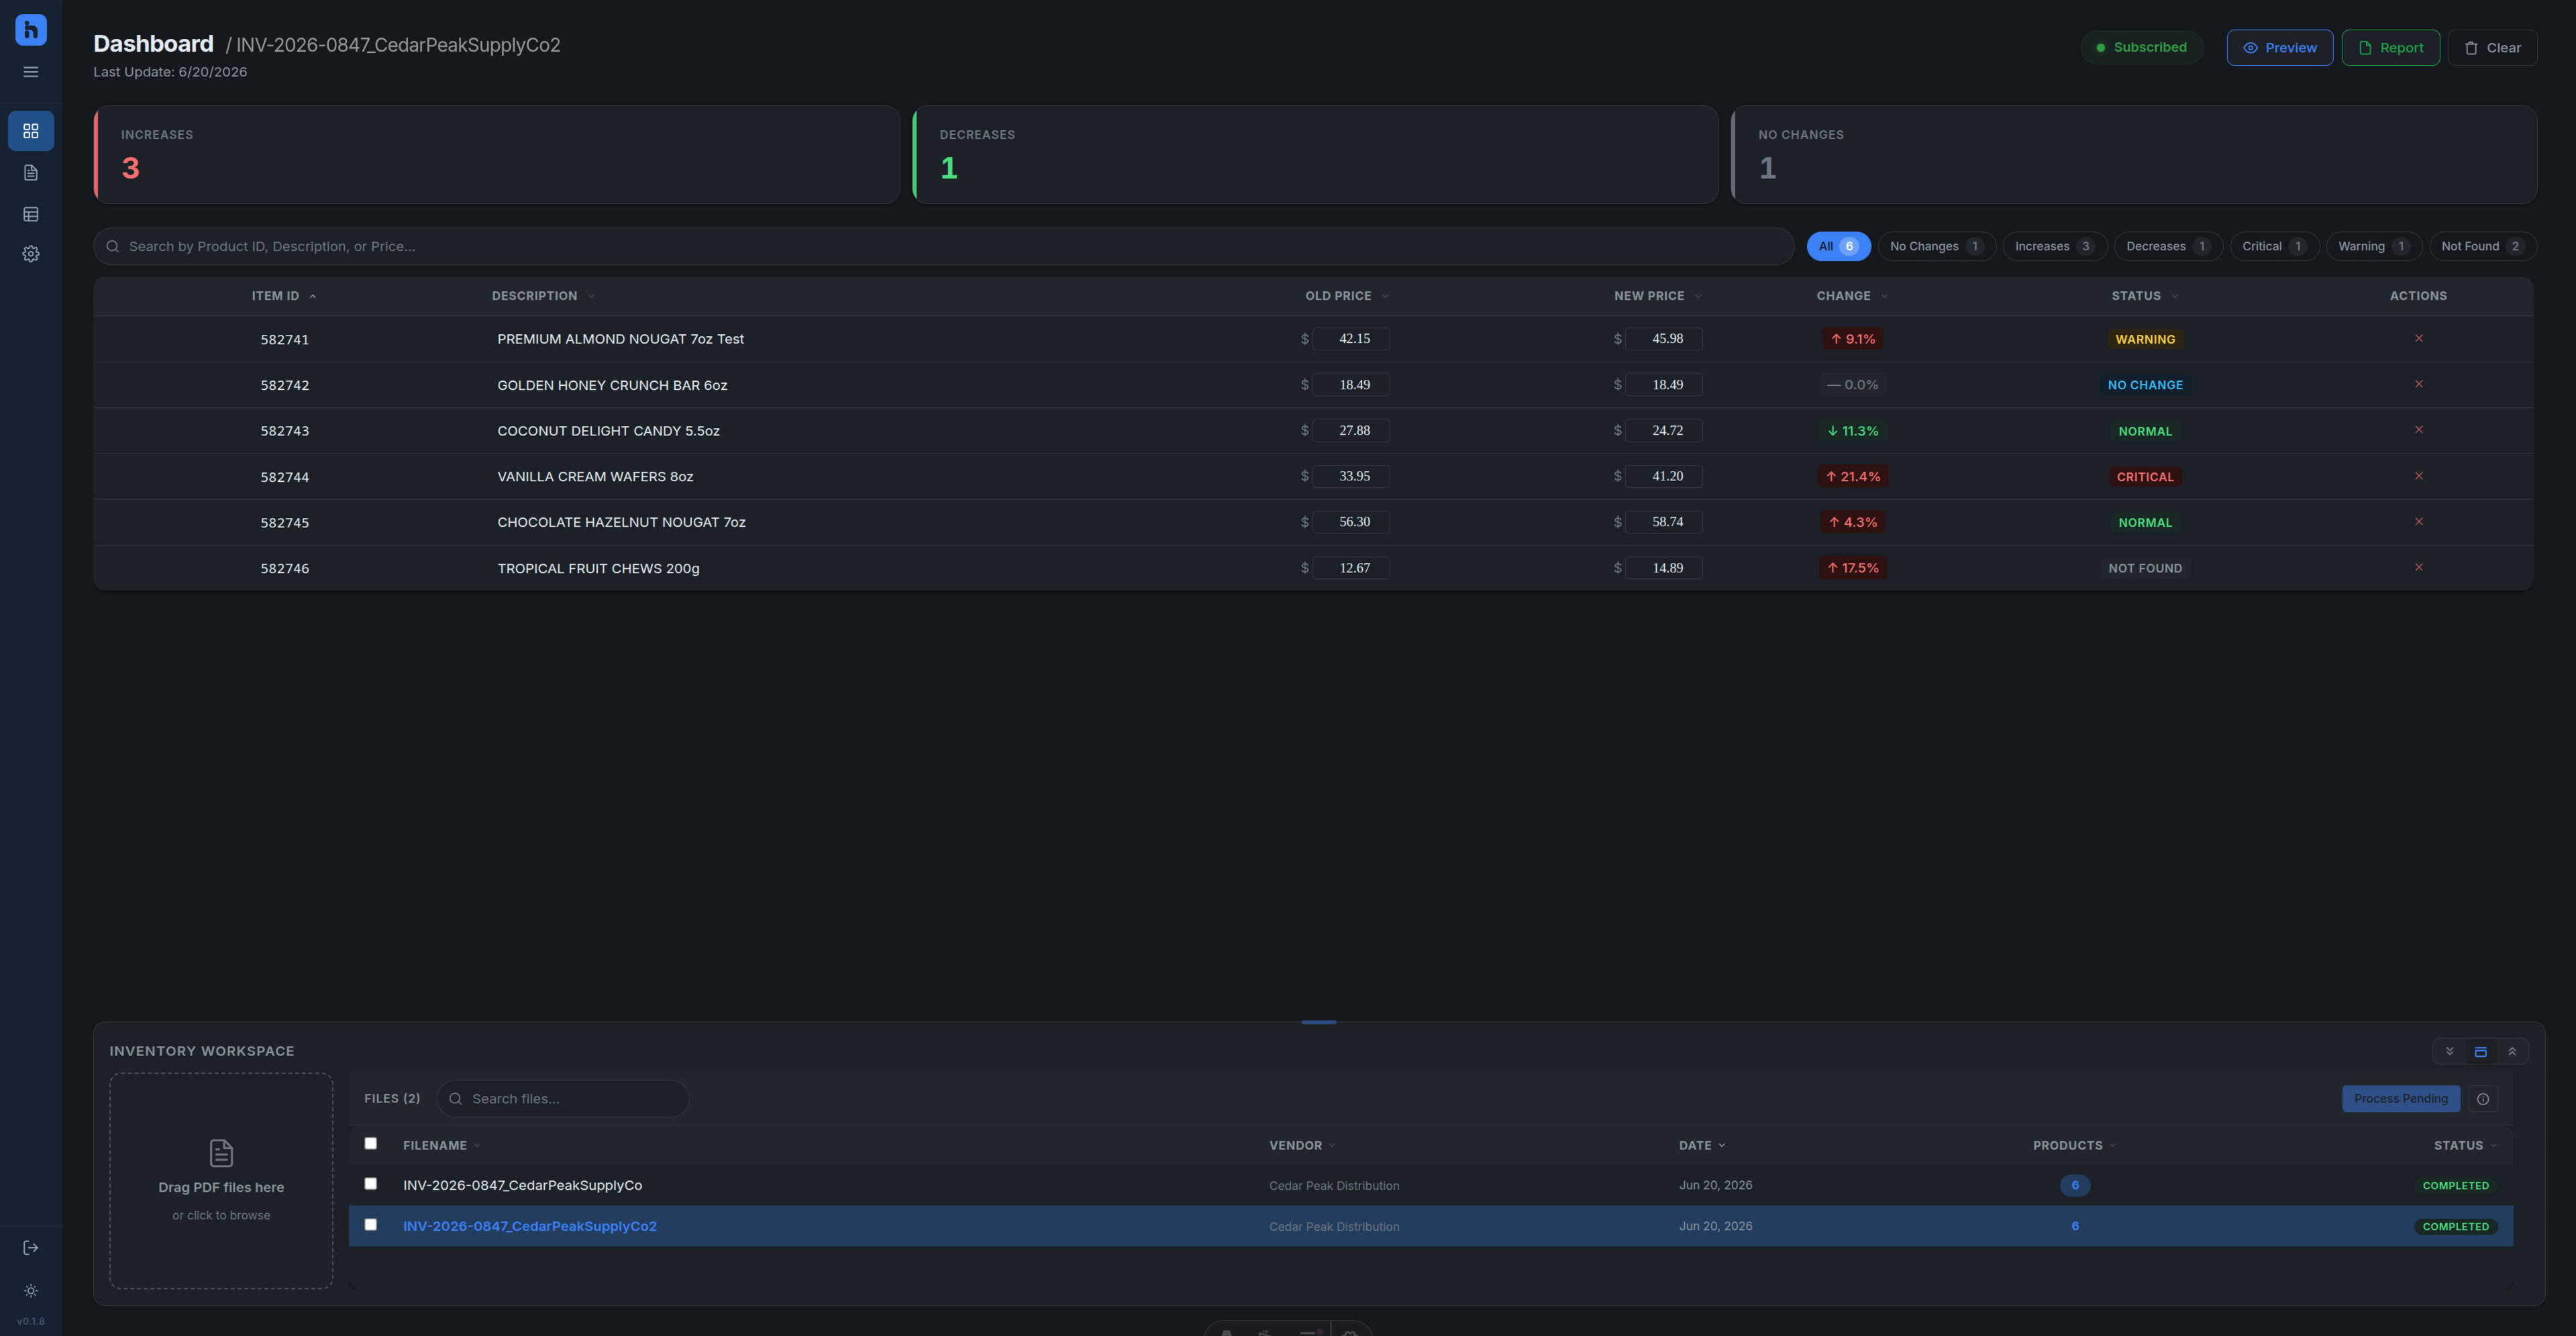Click the logout icon in sidebar
The width and height of the screenshot is (2576, 1336).
31,1247
